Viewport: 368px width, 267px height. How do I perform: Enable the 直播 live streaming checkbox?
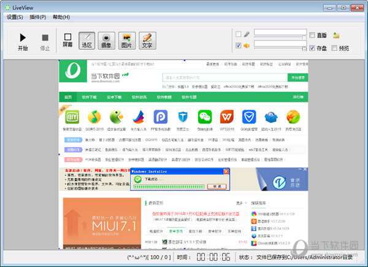click(x=312, y=35)
